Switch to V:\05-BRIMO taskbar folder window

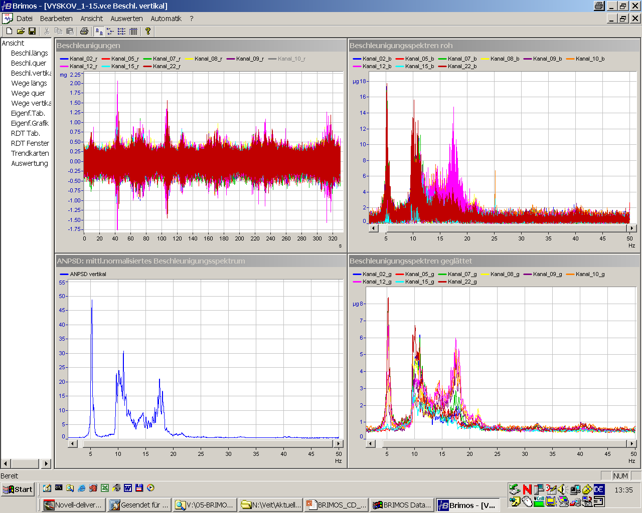pos(205,505)
